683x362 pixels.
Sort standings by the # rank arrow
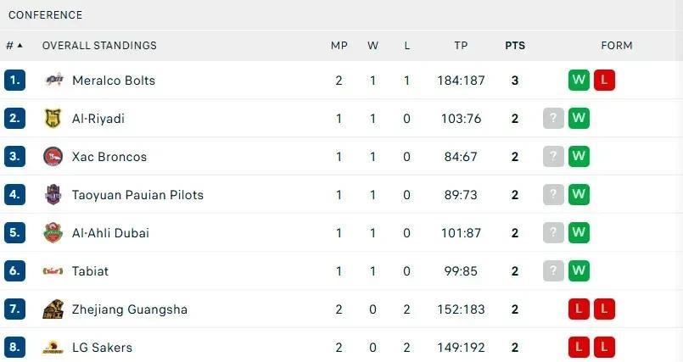click(x=14, y=45)
